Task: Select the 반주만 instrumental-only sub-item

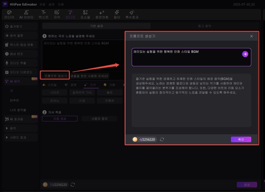Action: point(15,100)
